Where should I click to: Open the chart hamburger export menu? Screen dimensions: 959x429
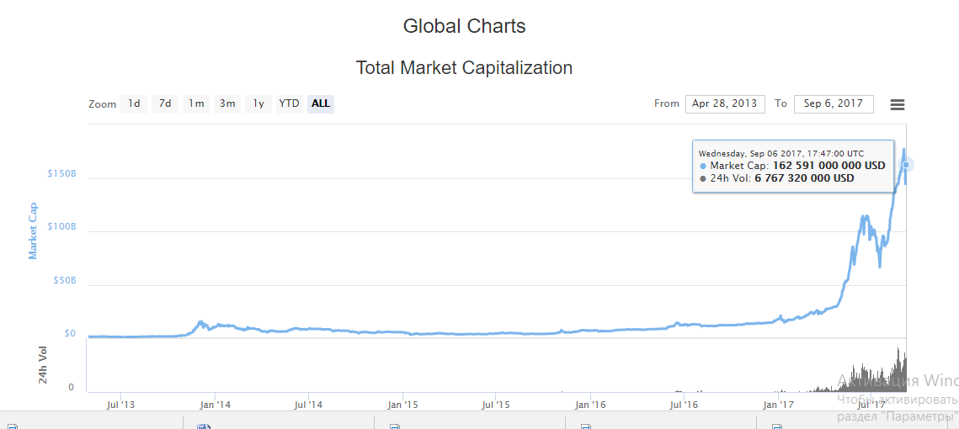click(x=898, y=104)
